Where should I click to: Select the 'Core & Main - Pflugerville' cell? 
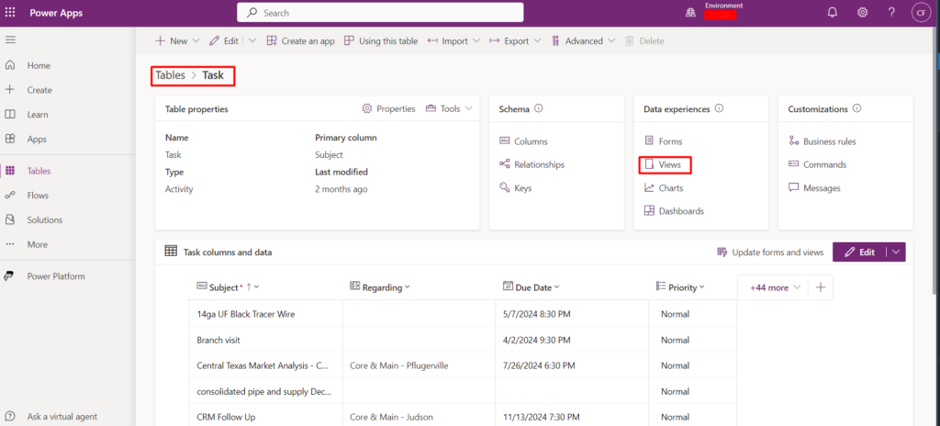(419, 365)
